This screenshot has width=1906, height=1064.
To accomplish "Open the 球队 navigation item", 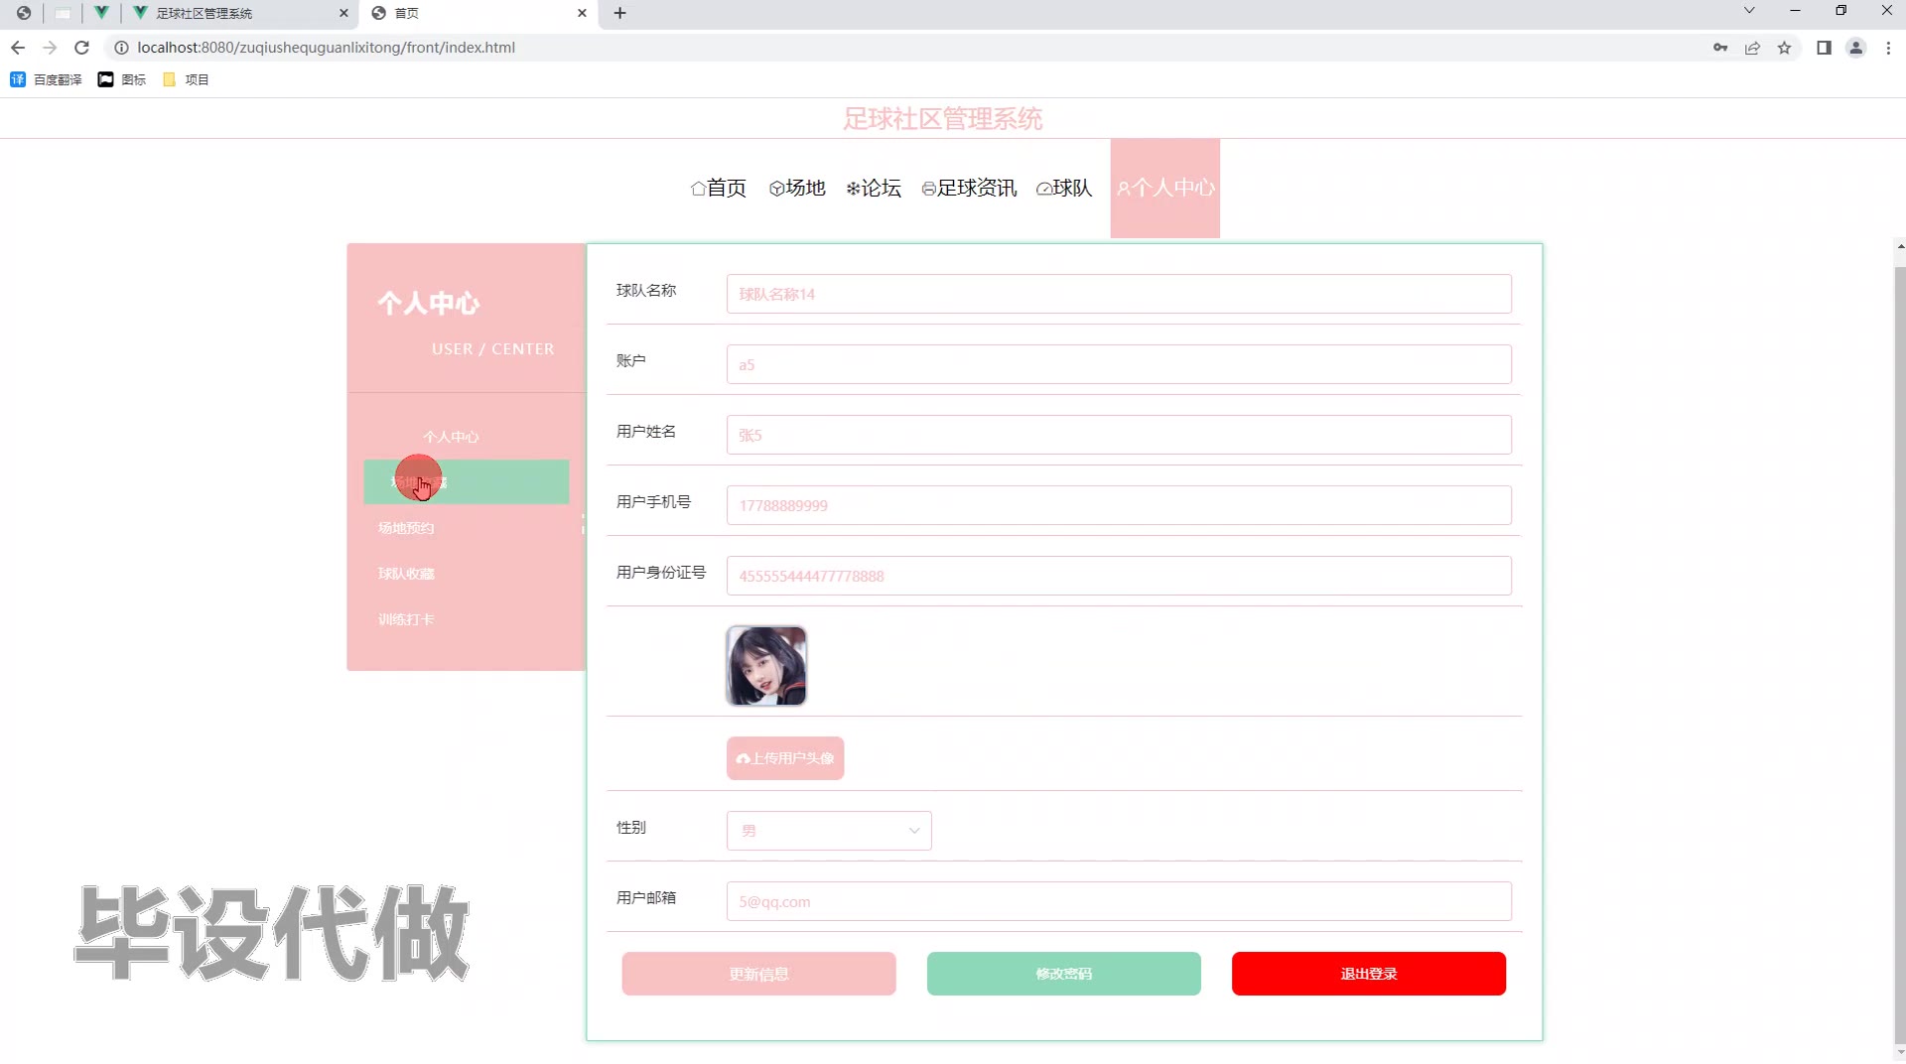I will tap(1064, 188).
